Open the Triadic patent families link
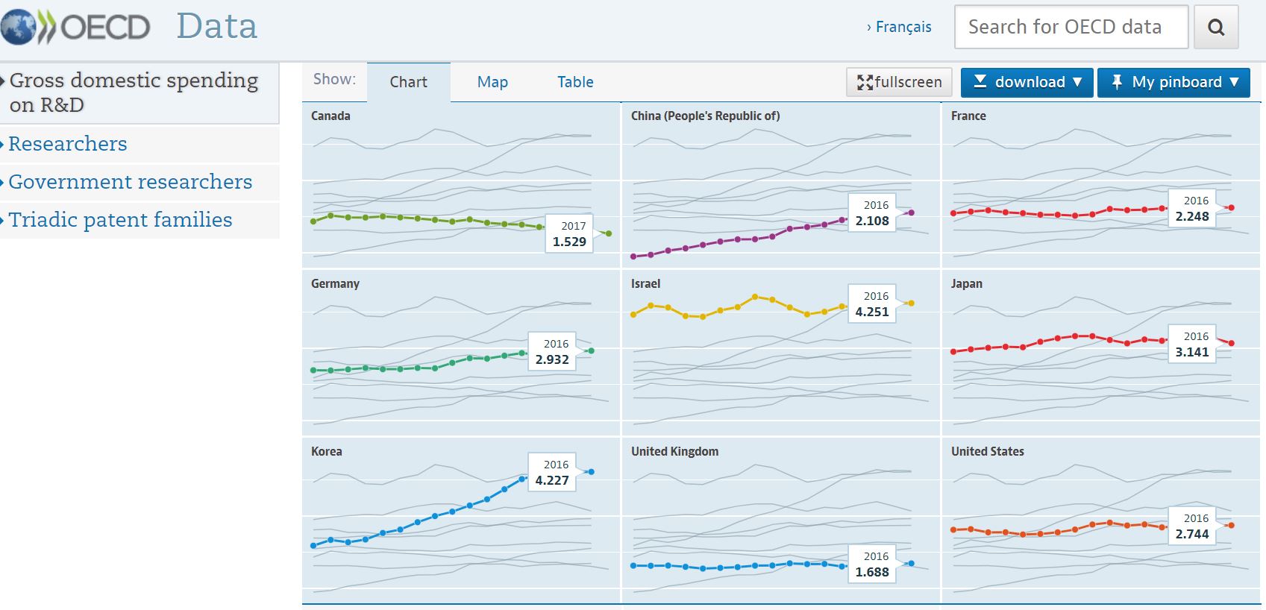The image size is (1266, 610). click(120, 220)
